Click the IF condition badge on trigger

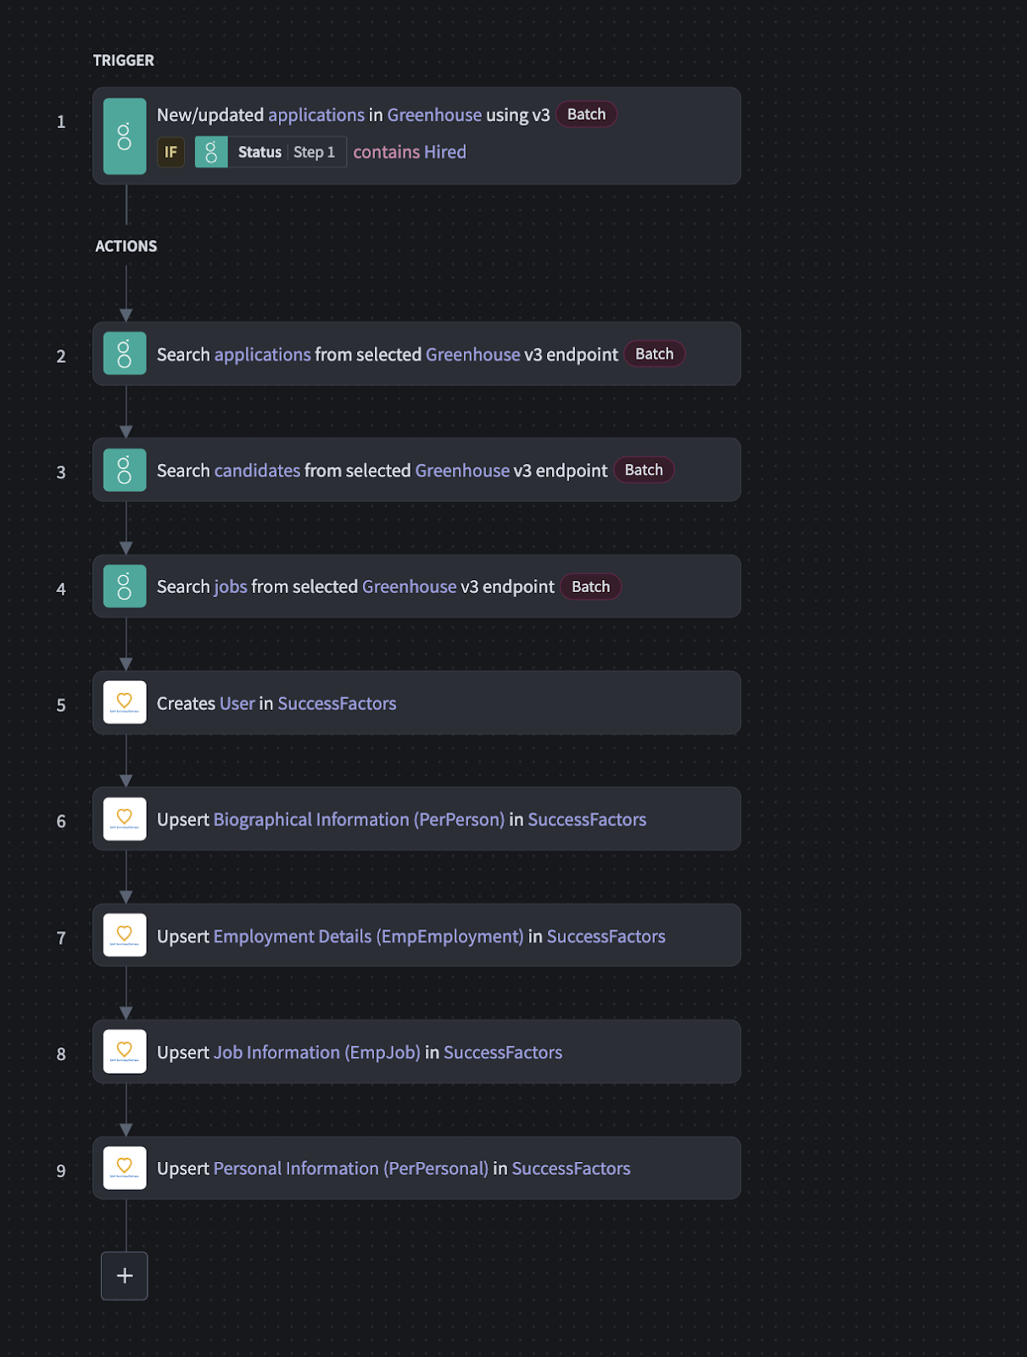point(170,153)
